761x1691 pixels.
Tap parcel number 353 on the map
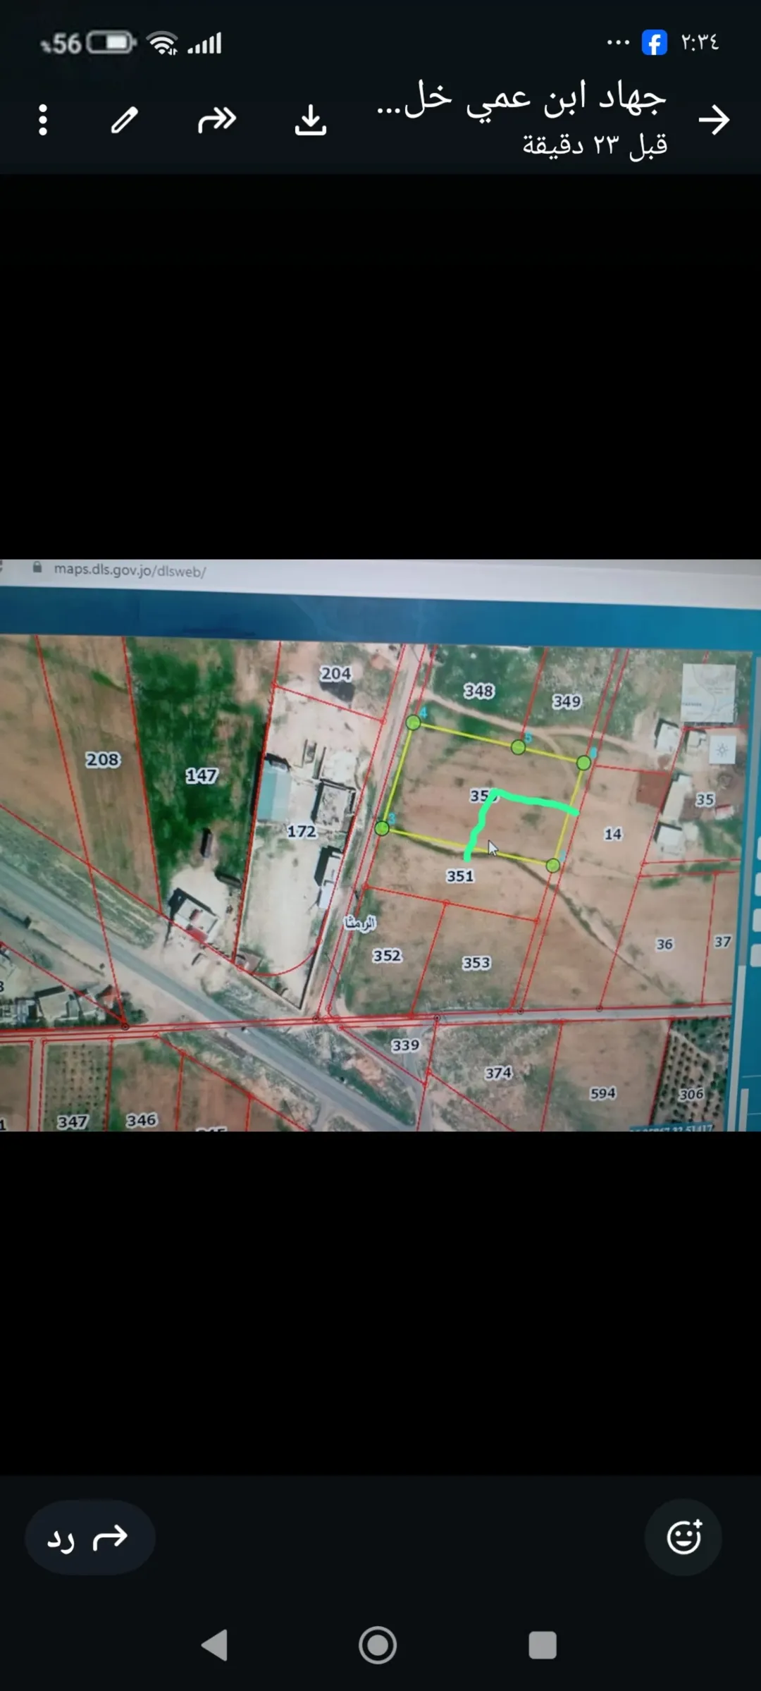pyautogui.click(x=476, y=962)
